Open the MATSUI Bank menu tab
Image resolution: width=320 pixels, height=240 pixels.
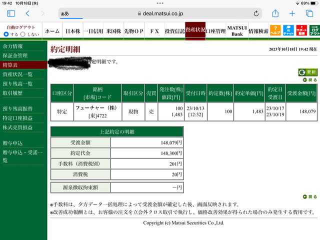click(237, 31)
